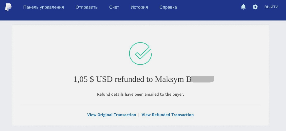Select Счет in the navigation bar

click(x=114, y=7)
